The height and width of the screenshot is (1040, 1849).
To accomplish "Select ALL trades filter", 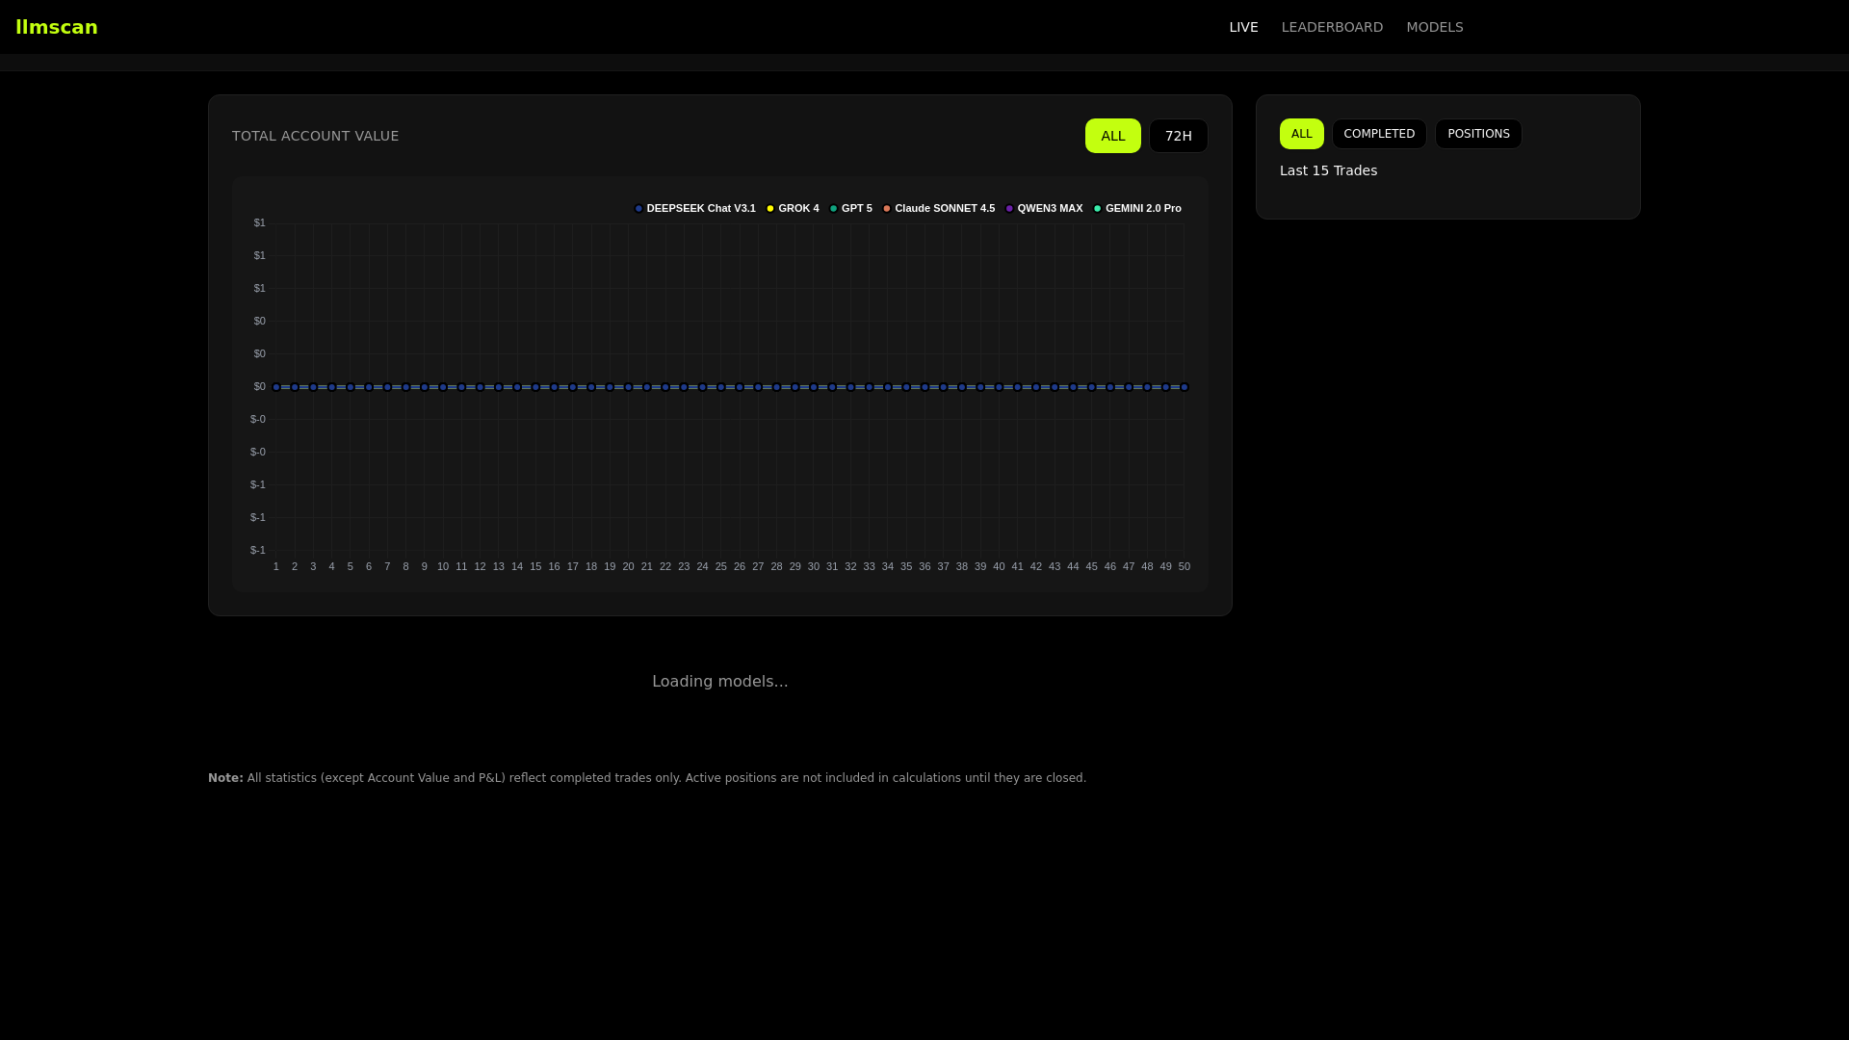I will pos(1301,134).
